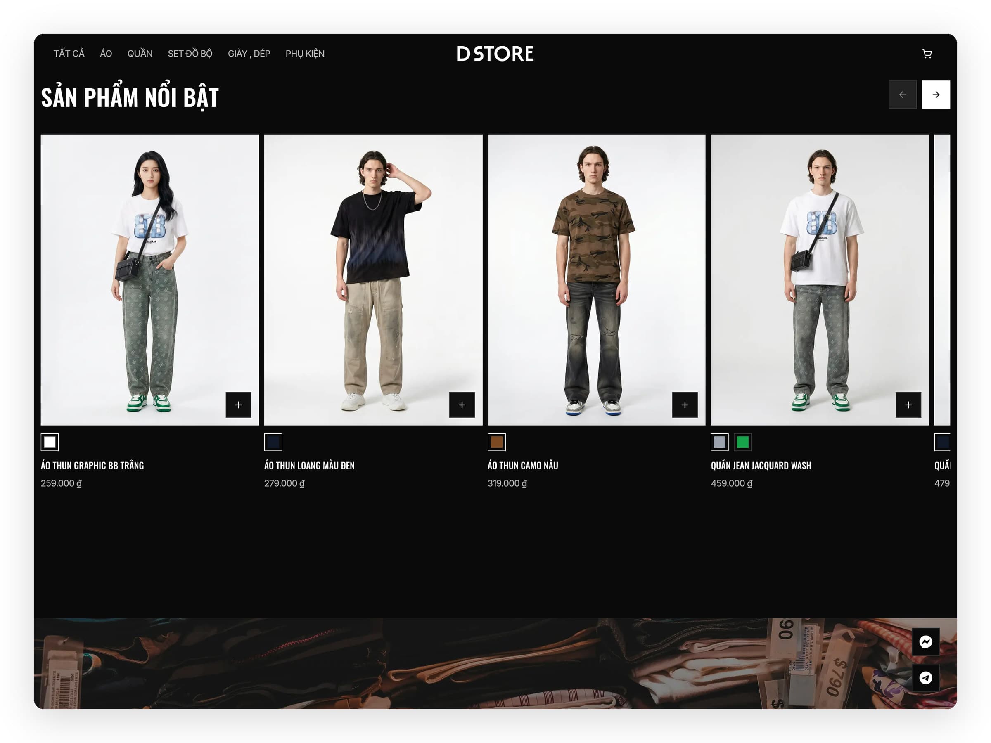Image resolution: width=991 pixels, height=743 pixels.
Task: Open the GIÀY , DÉP category
Action: 249,54
